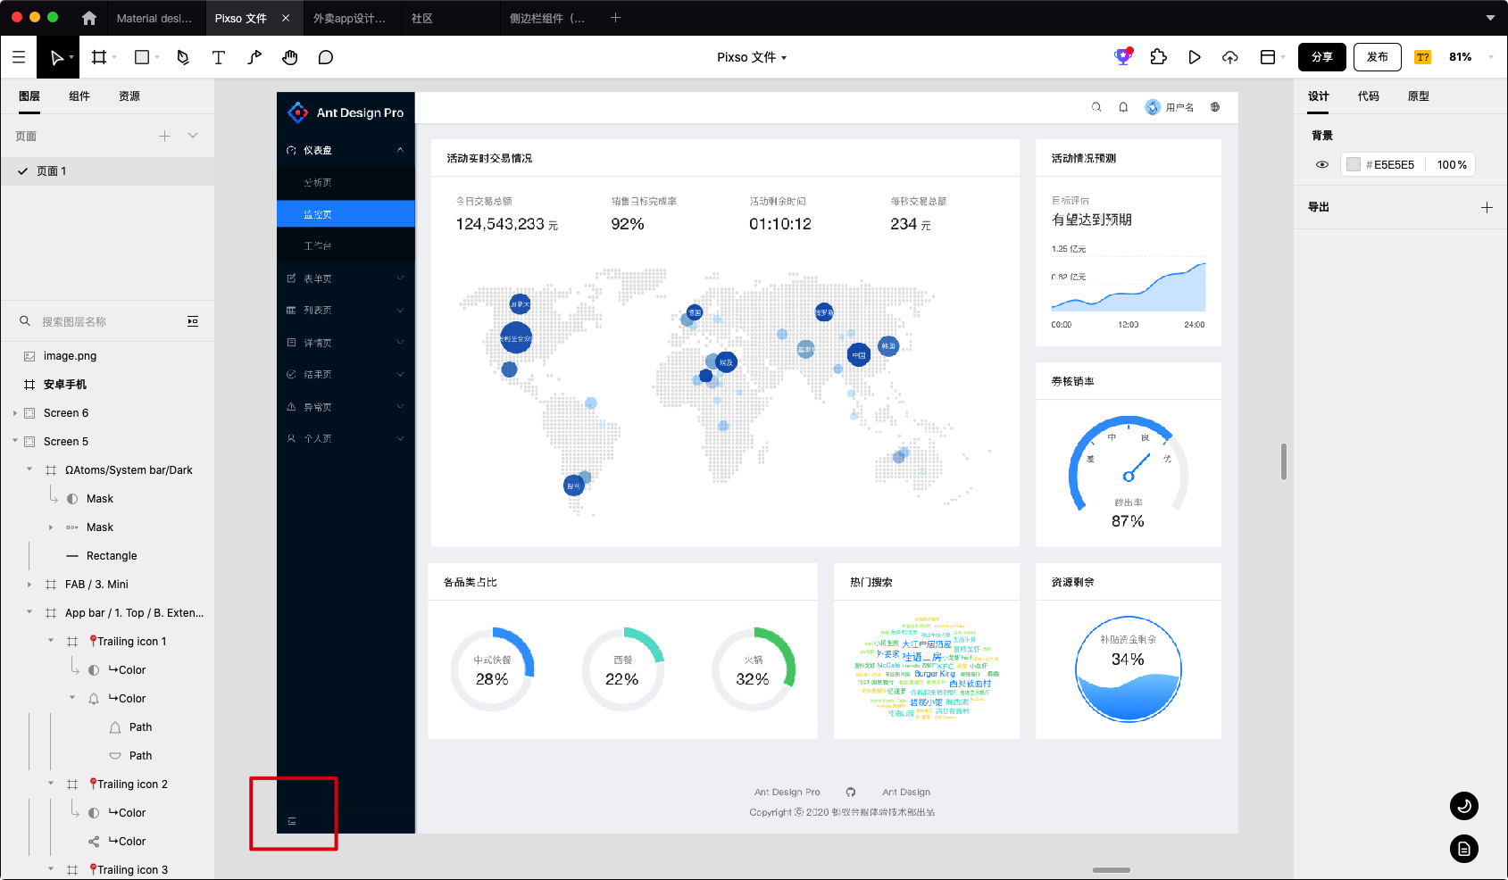Click the background color swatch

tap(1354, 164)
